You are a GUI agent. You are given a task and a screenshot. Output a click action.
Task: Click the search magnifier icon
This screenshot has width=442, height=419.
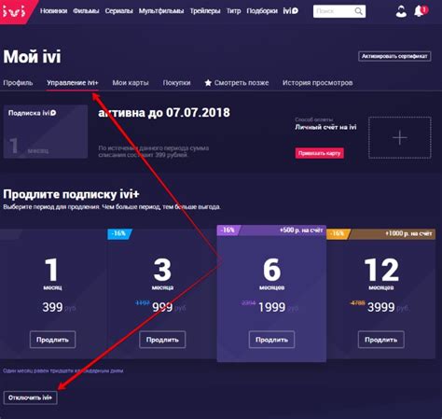click(x=358, y=11)
